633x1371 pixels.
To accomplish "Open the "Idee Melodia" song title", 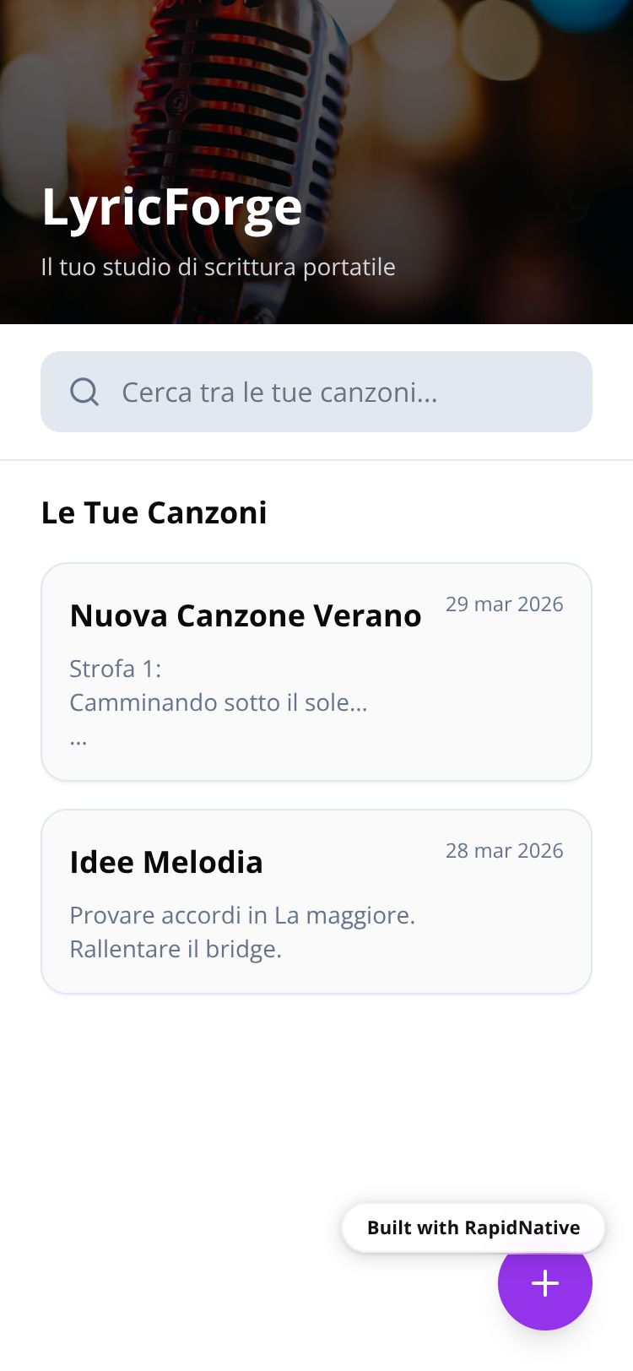I will pyautogui.click(x=166, y=862).
